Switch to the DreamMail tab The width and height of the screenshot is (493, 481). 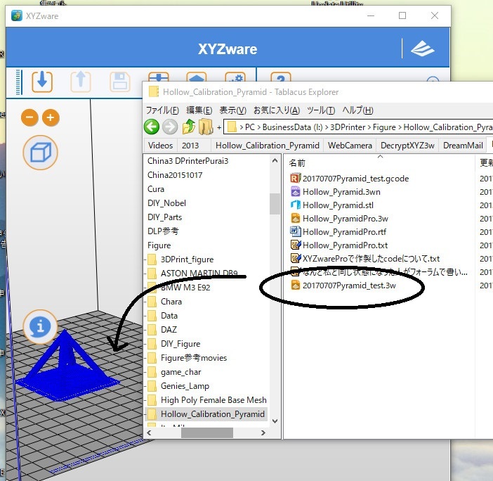463,146
